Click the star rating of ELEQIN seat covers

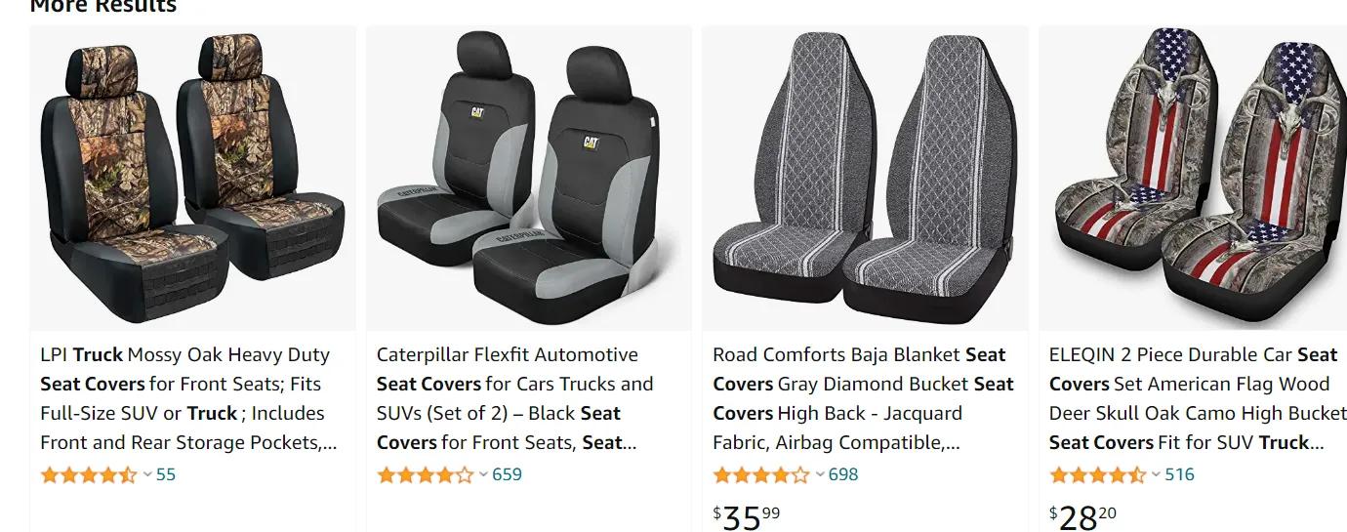1097,475
